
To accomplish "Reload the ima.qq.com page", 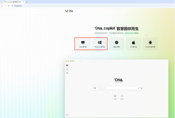I will (9, 6).
